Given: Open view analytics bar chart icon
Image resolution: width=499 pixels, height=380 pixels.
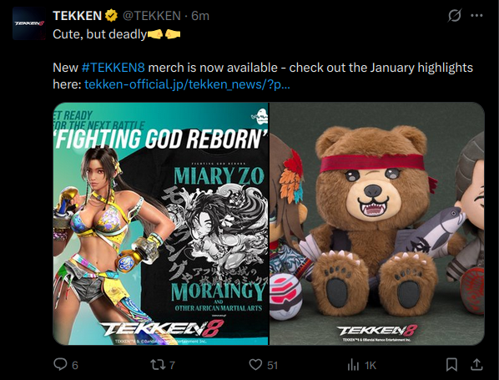Looking at the screenshot, I should (x=353, y=365).
